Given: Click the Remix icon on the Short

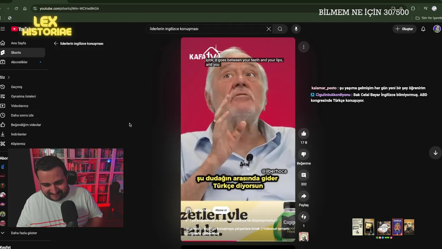Looking at the screenshot, I should click(x=304, y=217).
